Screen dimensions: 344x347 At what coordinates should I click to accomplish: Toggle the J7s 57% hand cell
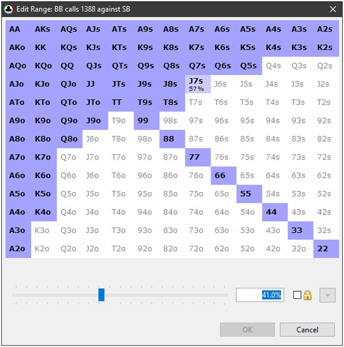[x=198, y=84]
